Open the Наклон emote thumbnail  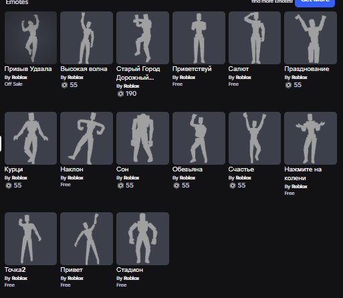(86, 139)
